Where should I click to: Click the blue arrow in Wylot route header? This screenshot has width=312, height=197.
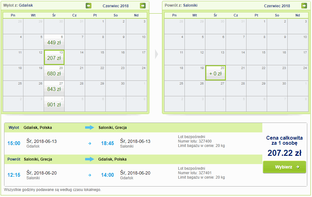click(90, 128)
